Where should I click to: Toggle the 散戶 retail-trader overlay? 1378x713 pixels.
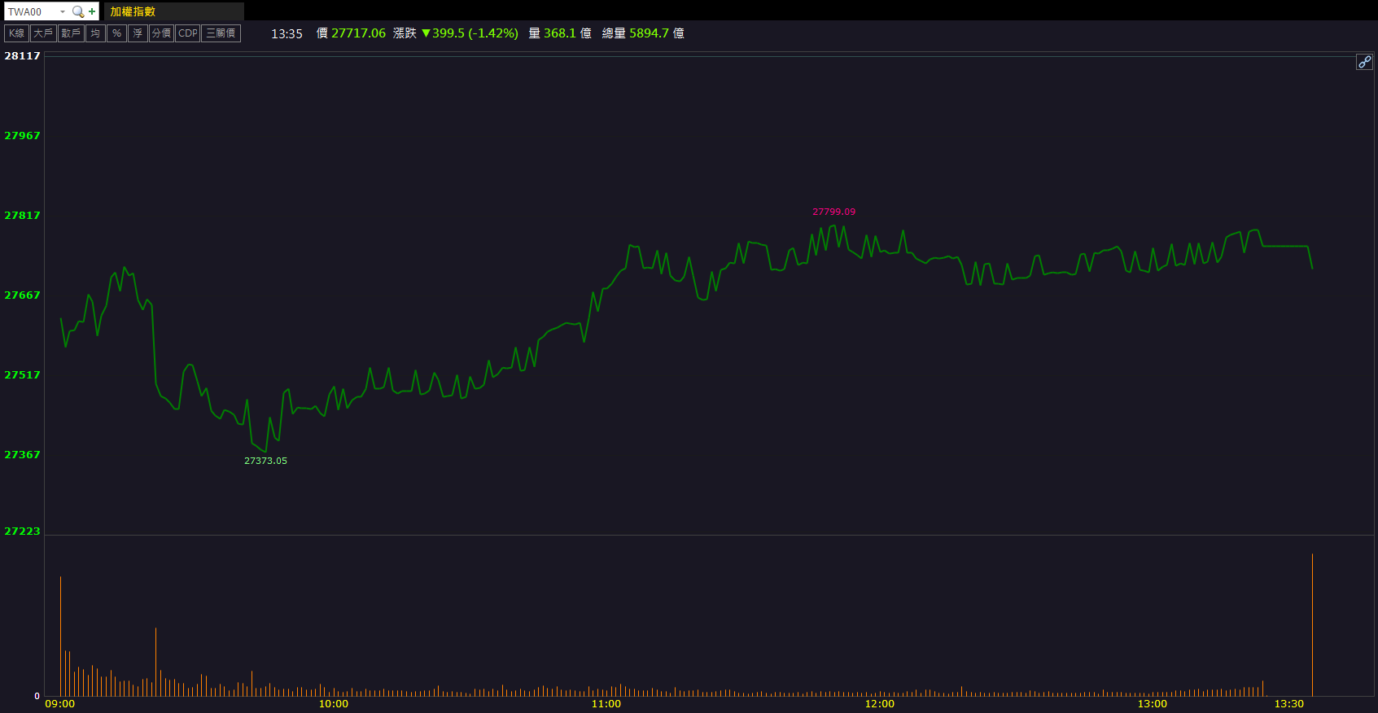point(71,33)
